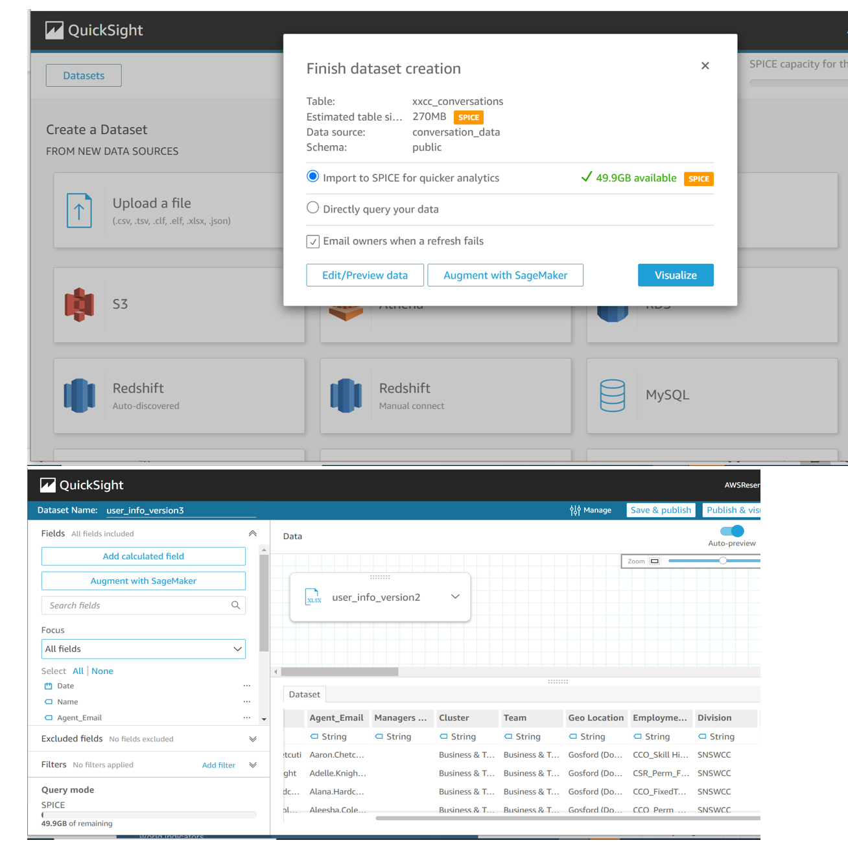
Task: Click the None link next to Select
Action: 102,671
